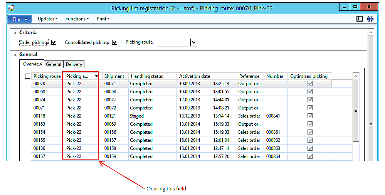
Task: Toggle the Order picking checkbox
Action: point(54,42)
